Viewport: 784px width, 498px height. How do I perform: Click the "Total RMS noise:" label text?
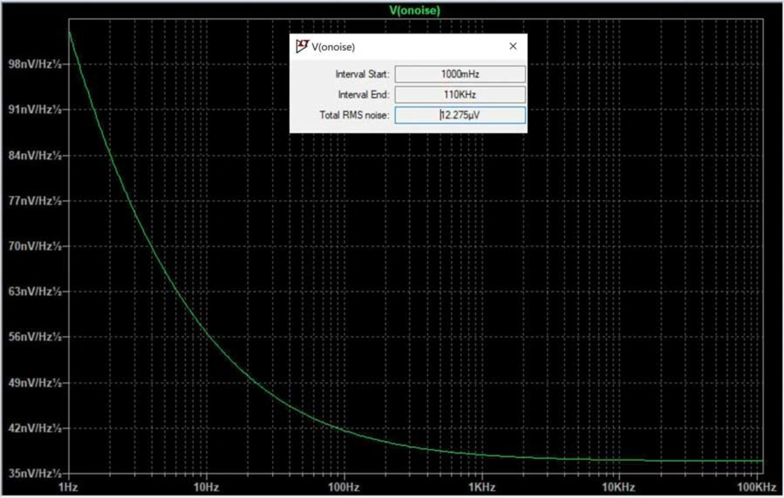coord(354,115)
